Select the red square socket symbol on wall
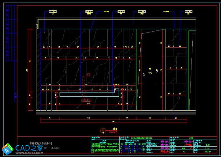Image resolution: width=221 pixels, height=157 pixels. (88, 74)
